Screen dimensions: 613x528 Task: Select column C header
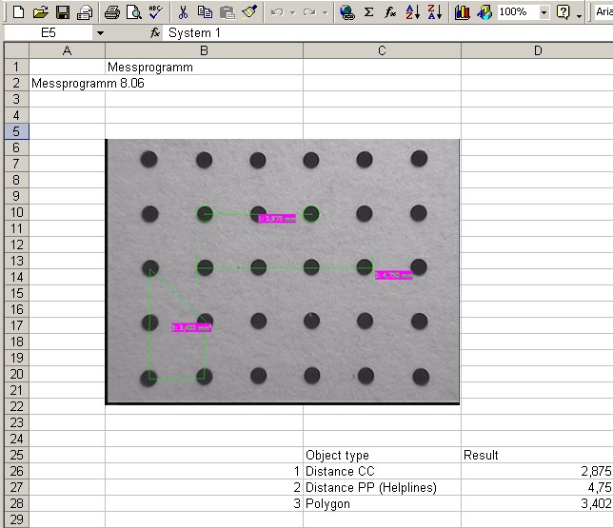pos(382,50)
